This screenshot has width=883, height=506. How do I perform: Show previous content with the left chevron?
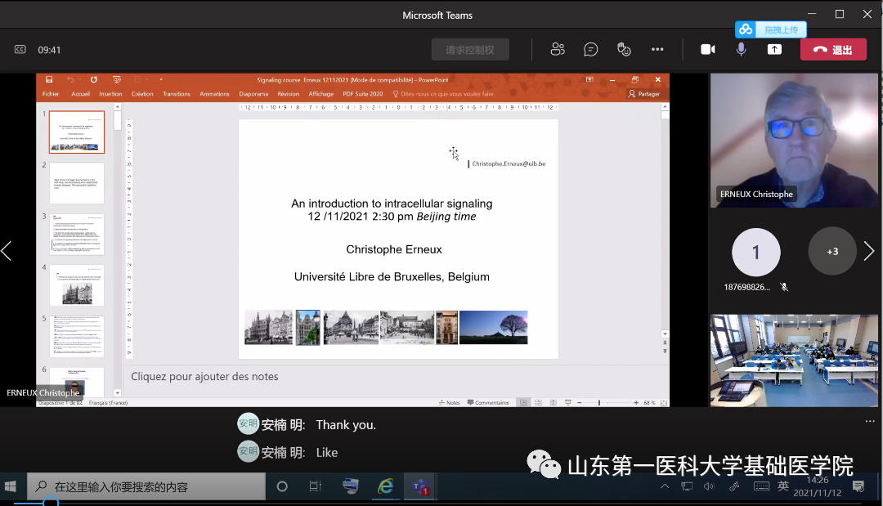[x=7, y=251]
